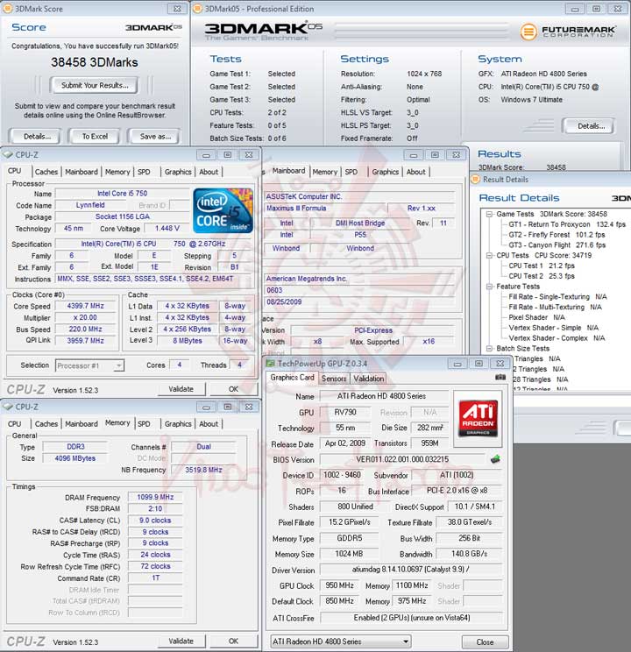Open Graphics tab in top CPU-Z window
Viewport: 631px width, 652px height.
(178, 172)
